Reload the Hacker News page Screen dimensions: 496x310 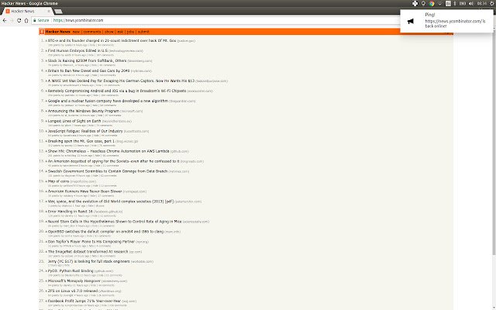point(19,20)
